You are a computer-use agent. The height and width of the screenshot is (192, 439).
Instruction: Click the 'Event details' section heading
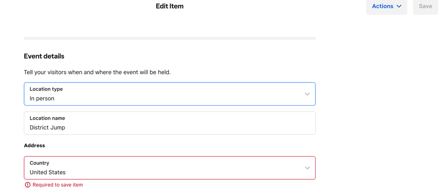pyautogui.click(x=44, y=56)
